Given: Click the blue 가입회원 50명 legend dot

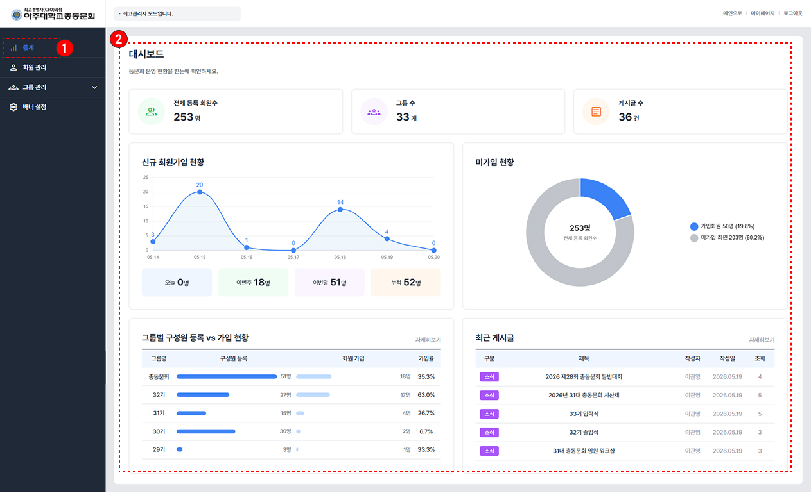Looking at the screenshot, I should [694, 226].
